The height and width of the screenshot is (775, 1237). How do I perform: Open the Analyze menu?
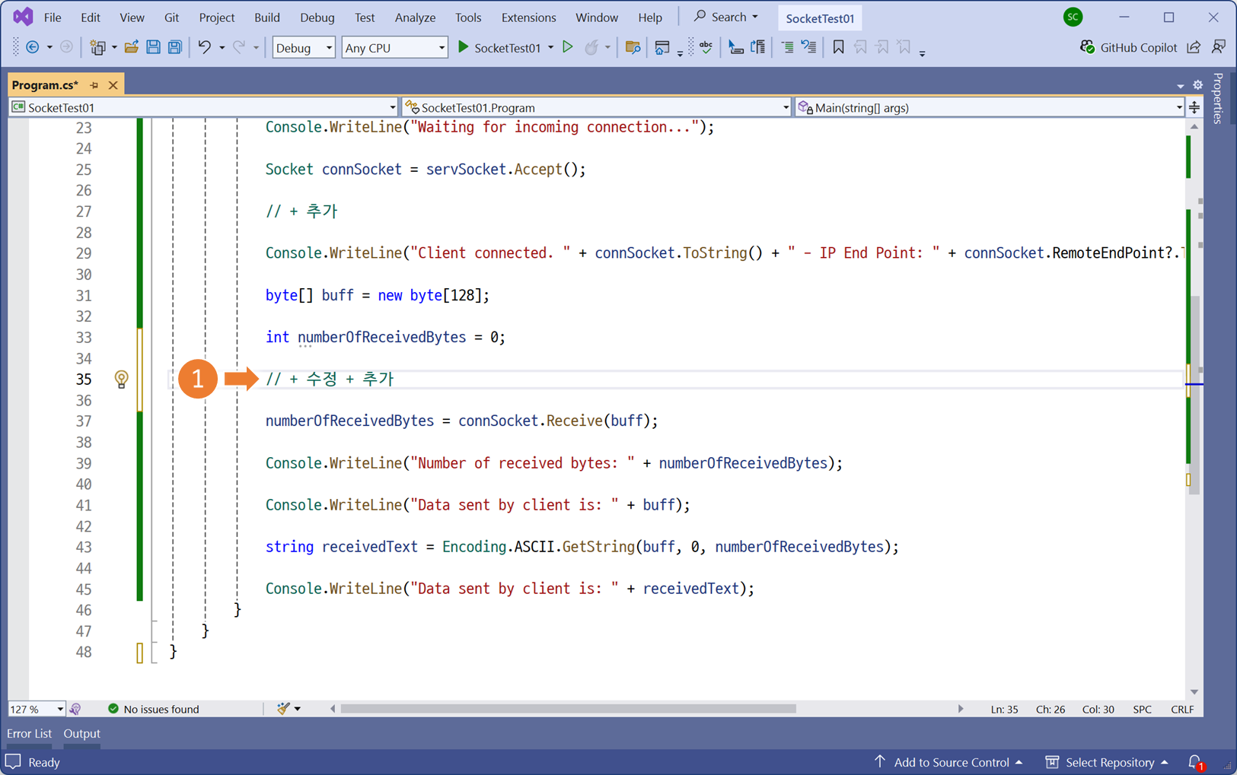tap(415, 17)
